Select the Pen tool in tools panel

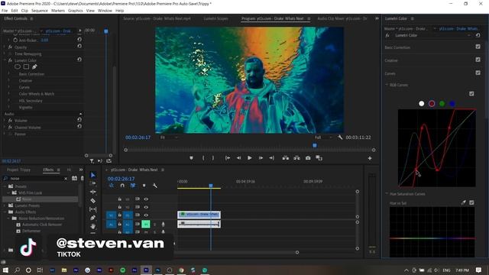coord(93,218)
